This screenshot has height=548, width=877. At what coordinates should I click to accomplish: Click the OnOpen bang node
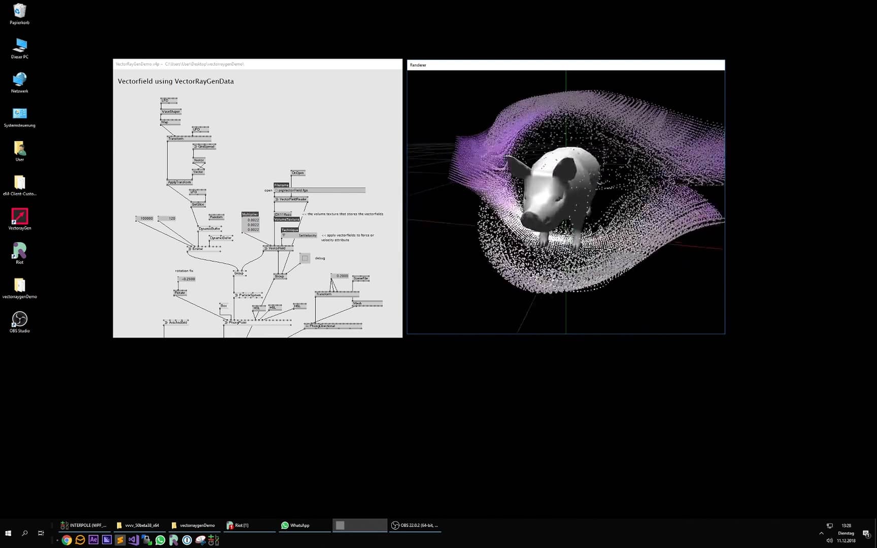(x=297, y=173)
